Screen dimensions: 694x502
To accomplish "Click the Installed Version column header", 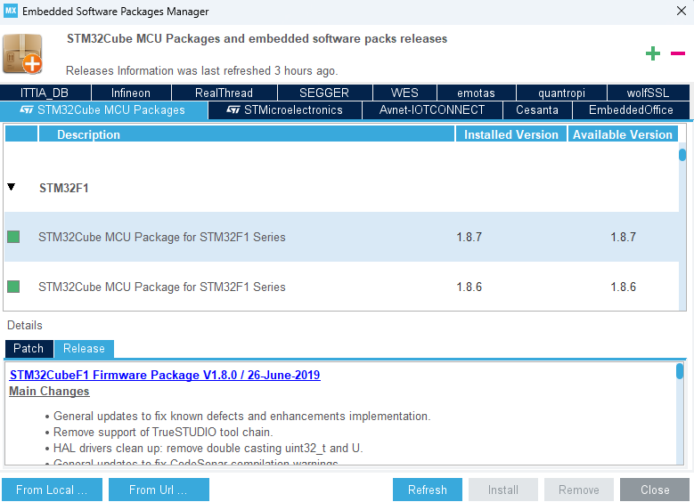I will pyautogui.click(x=511, y=134).
